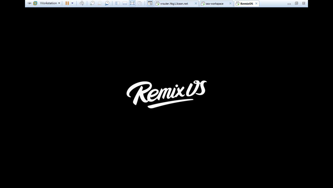Screen dimensions: 333x188
Task: Minimize the VMware toolbar window
Action: pos(289,3)
